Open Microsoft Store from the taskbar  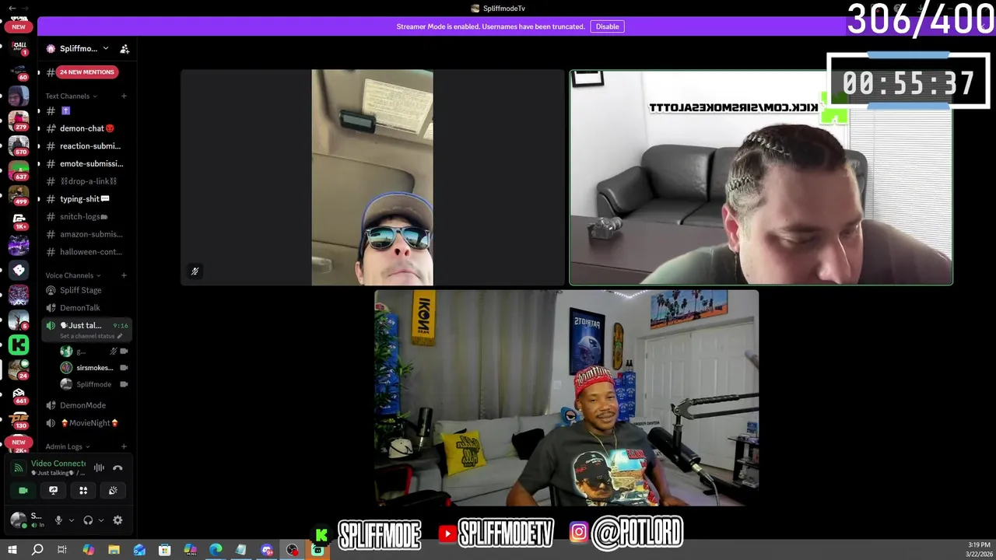pos(165,550)
